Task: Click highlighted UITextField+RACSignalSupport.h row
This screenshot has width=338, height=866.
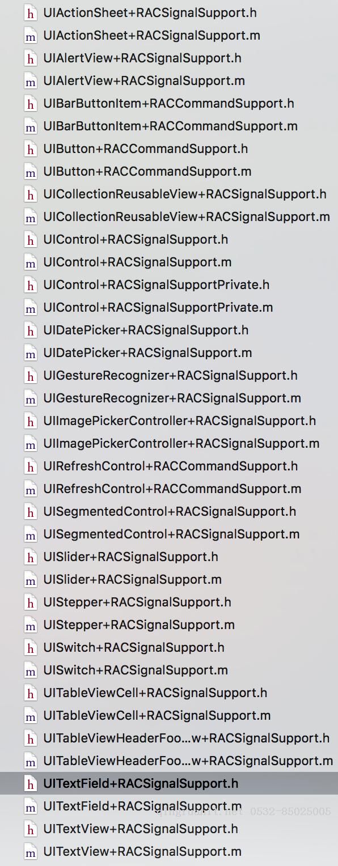Action: pos(169,783)
